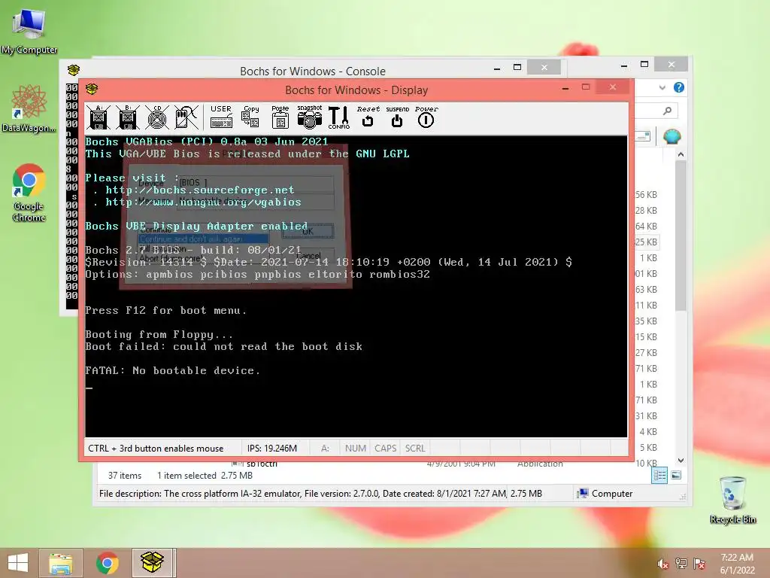Viewport: 770px width, 578px height.
Task: Open Chrome from the taskbar
Action: click(107, 563)
